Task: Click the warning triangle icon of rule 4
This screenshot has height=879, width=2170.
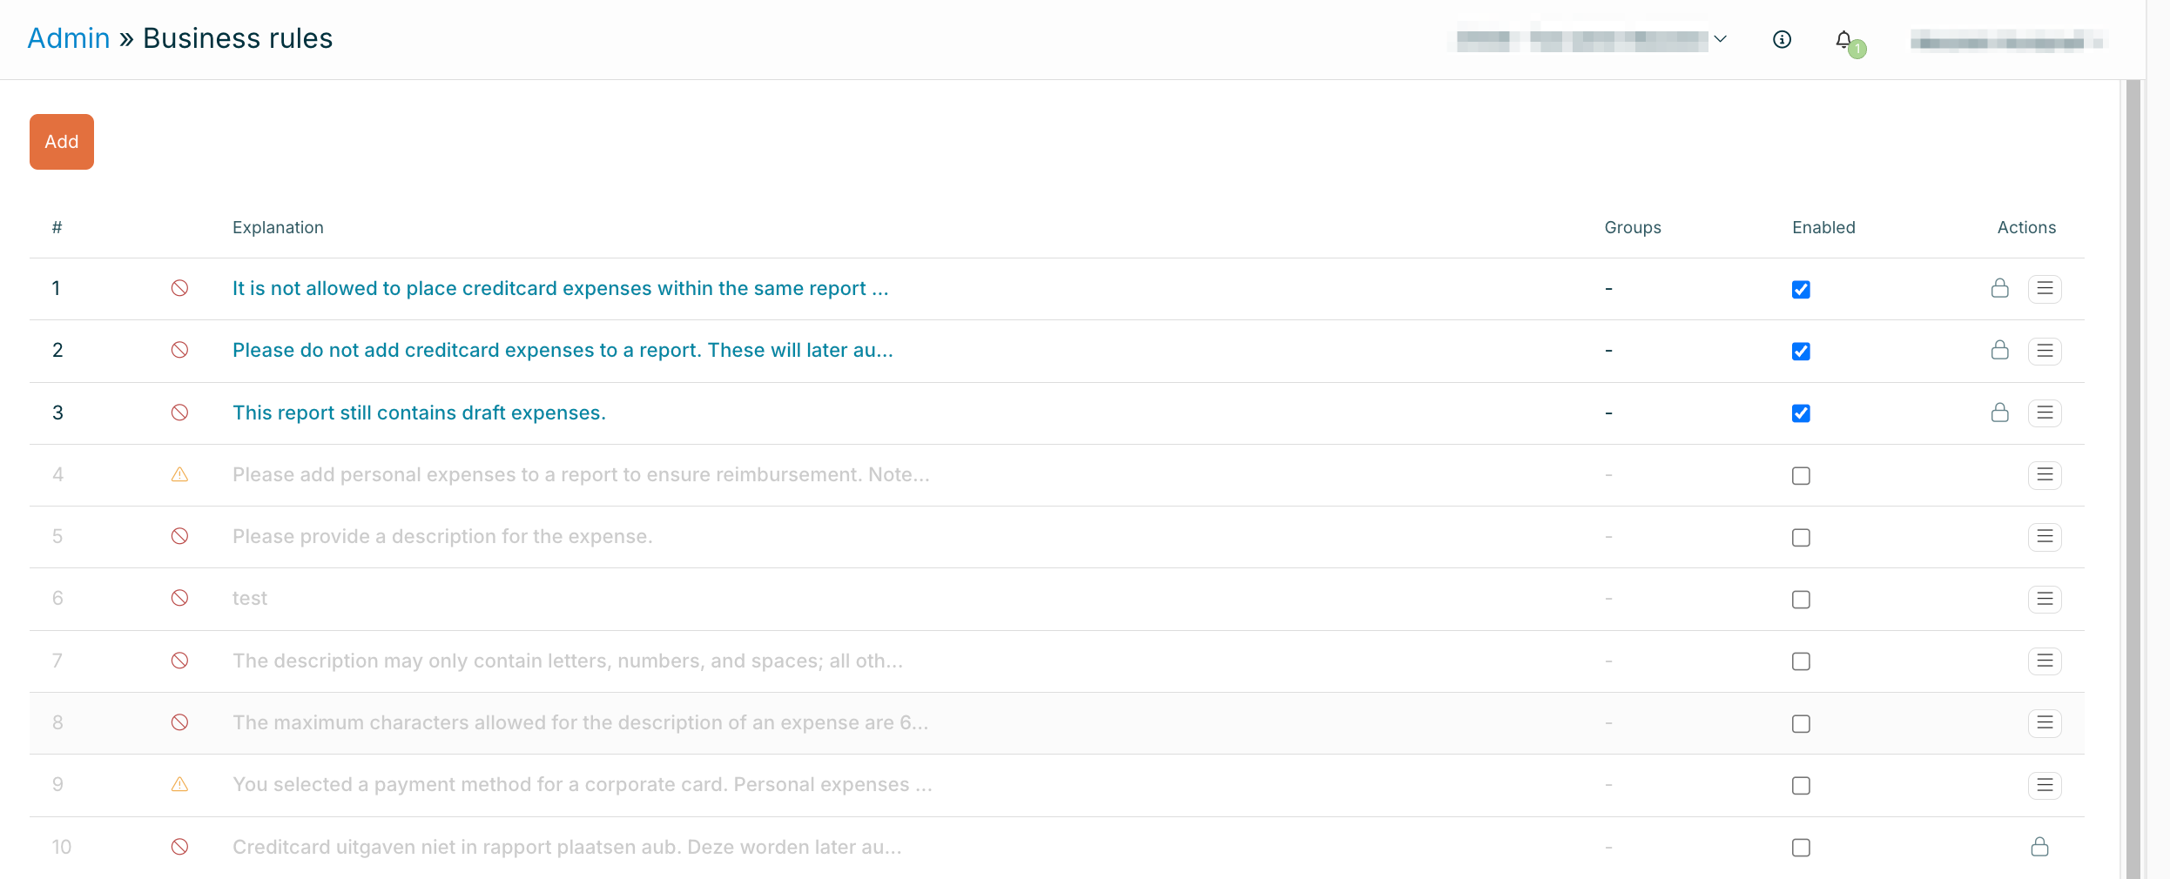Action: (x=179, y=474)
